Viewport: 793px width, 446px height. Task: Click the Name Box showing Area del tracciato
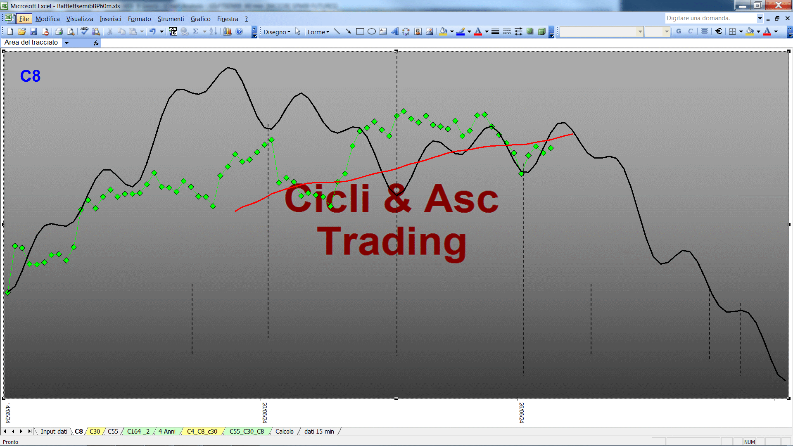coord(31,43)
